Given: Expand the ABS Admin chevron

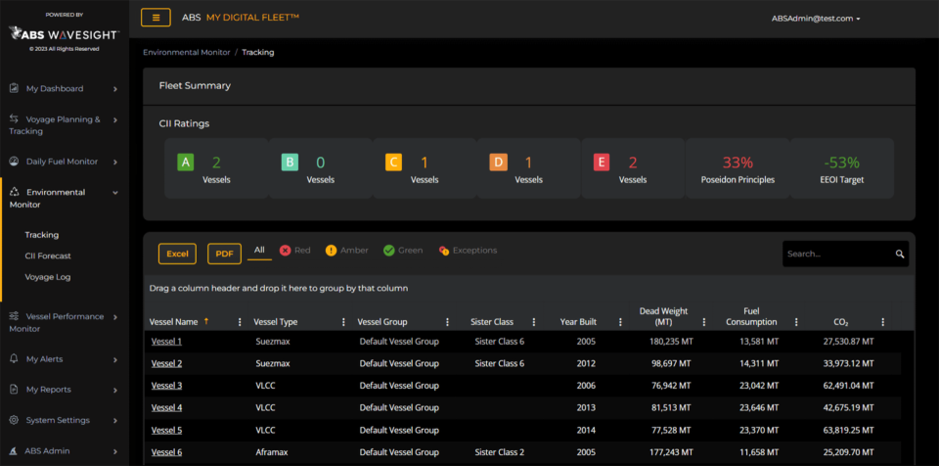Looking at the screenshot, I should point(115,451).
